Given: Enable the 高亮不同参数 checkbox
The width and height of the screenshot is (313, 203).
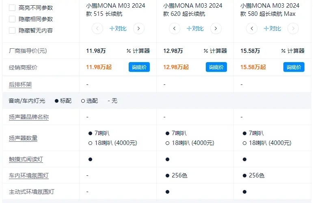Looking at the screenshot, I should point(12,8).
